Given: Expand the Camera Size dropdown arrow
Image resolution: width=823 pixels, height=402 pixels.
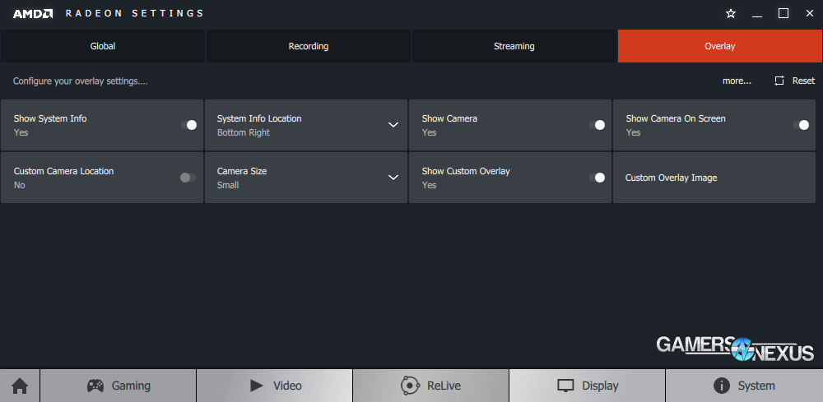Looking at the screenshot, I should pos(393,178).
